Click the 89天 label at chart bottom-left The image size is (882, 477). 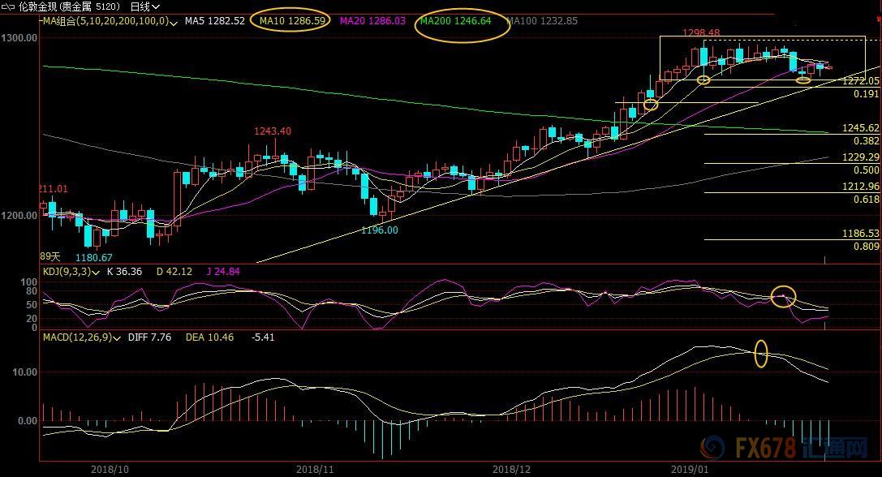coord(49,256)
